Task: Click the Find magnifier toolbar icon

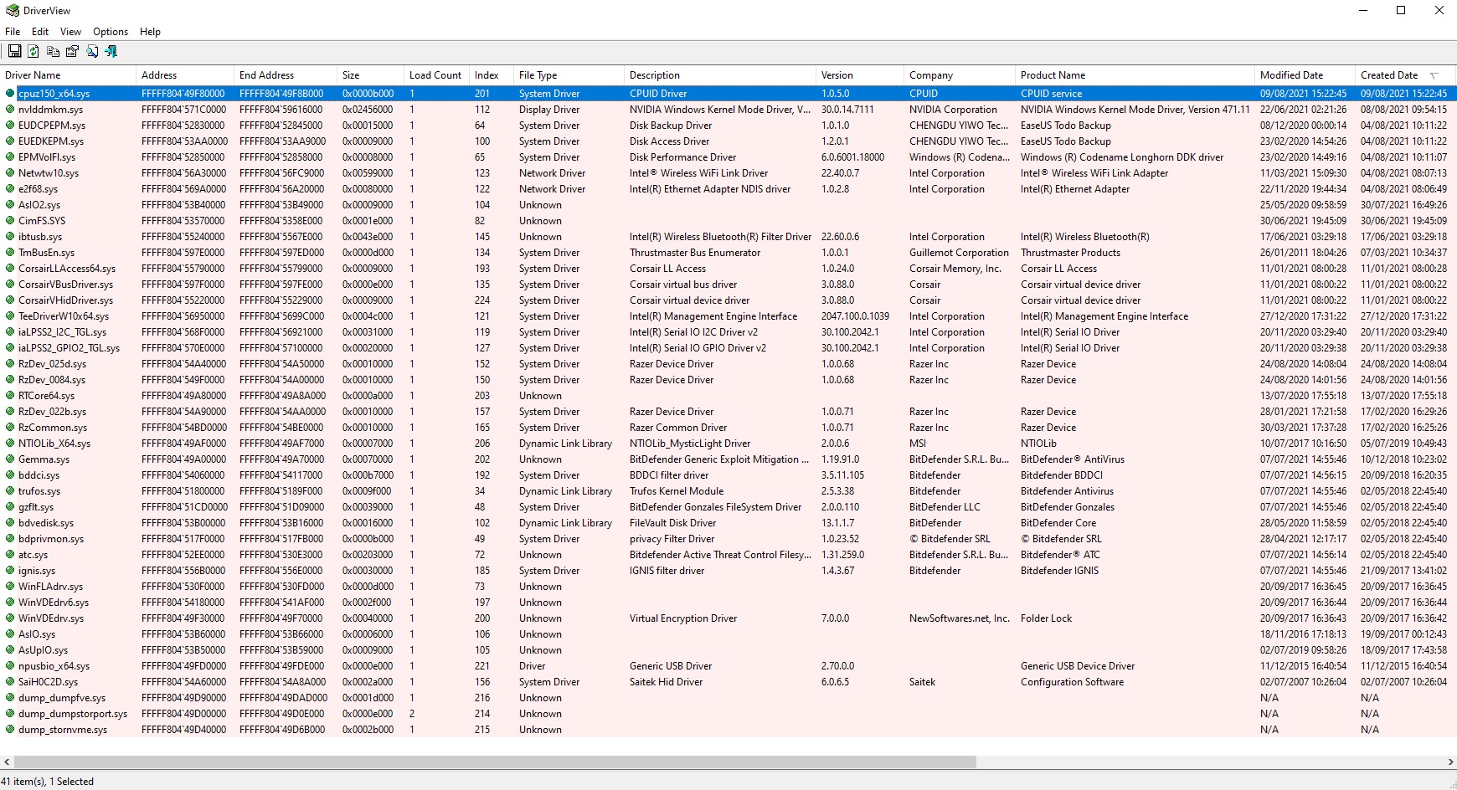Action: click(91, 52)
